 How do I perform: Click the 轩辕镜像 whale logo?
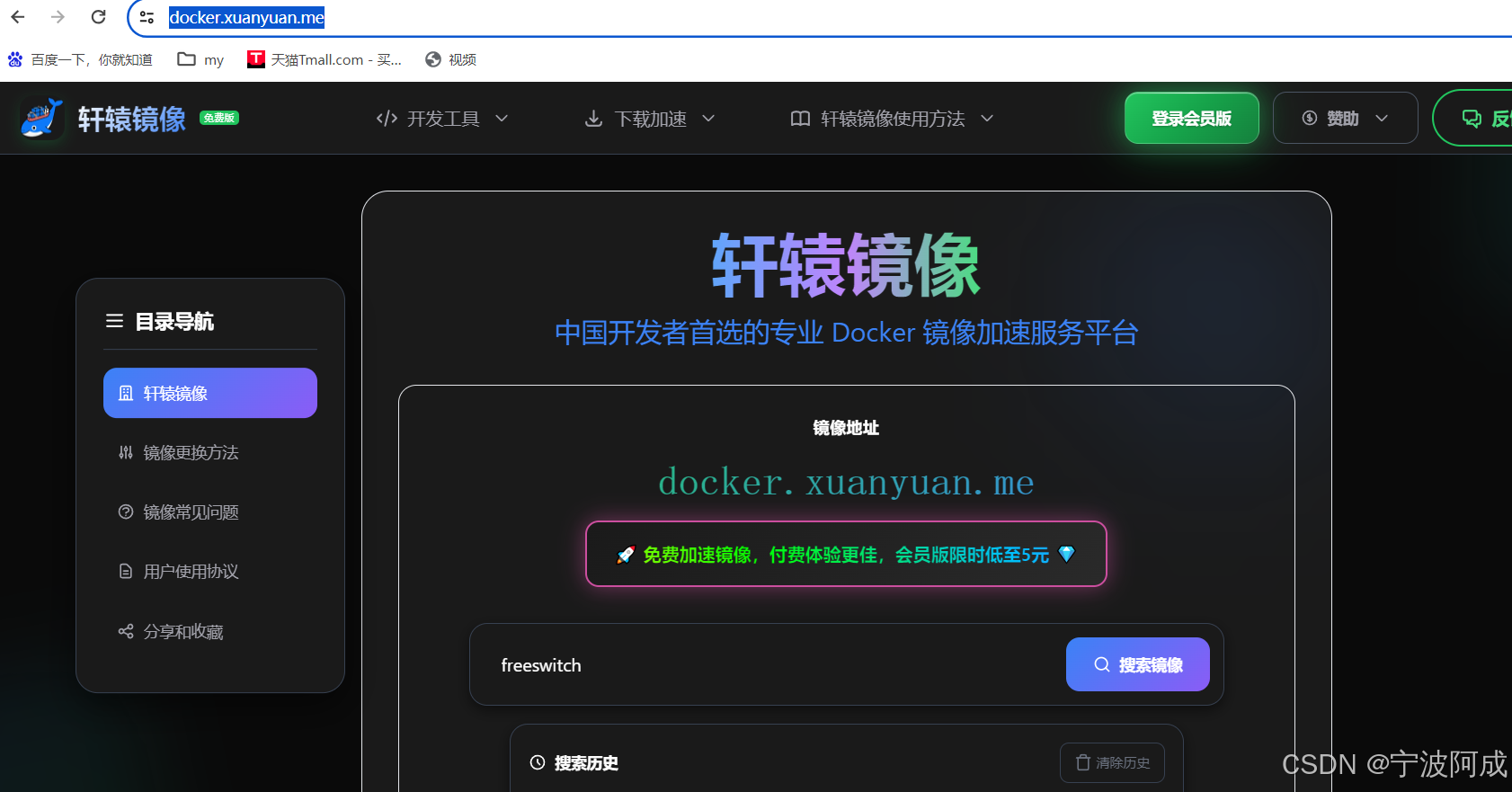point(41,118)
